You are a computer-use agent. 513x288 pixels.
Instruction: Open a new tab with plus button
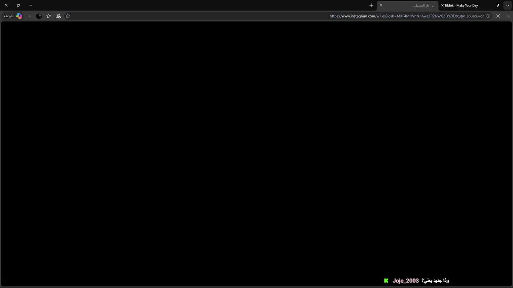371,6
